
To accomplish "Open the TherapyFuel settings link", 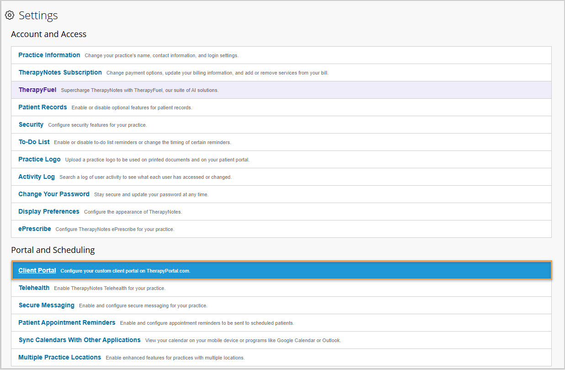I will click(x=37, y=90).
